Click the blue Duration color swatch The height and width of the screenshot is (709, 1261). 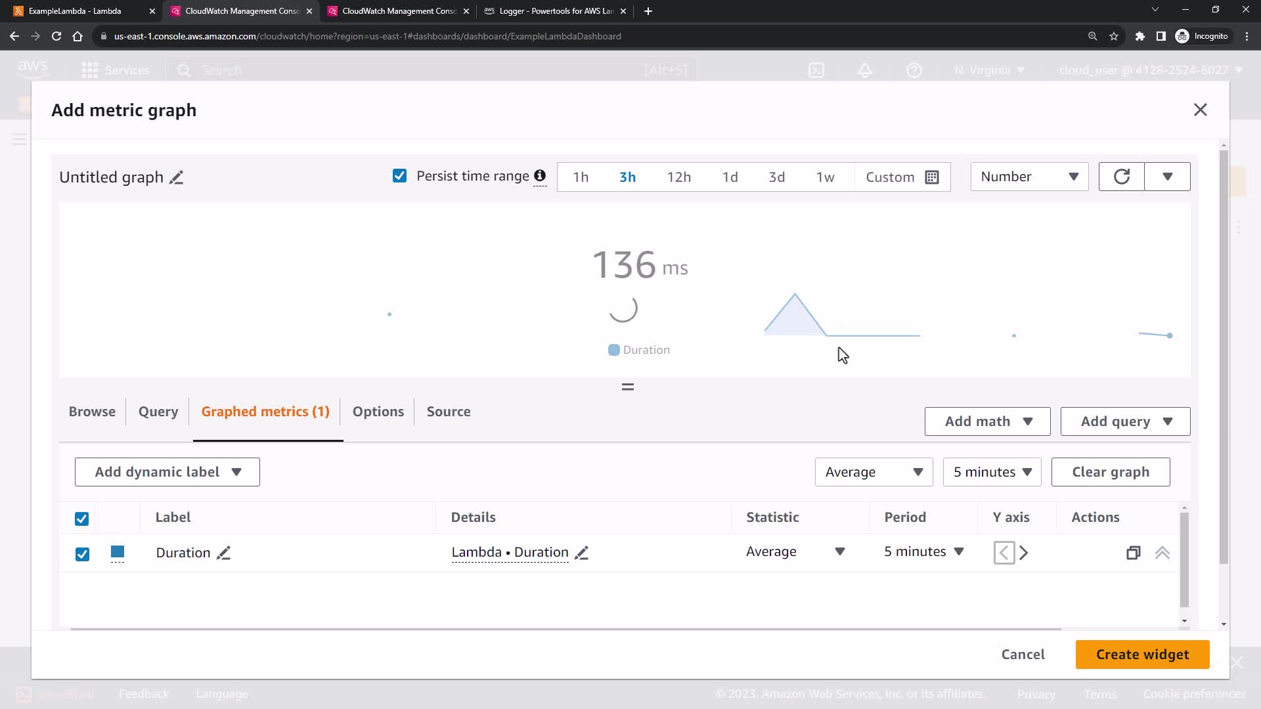(118, 552)
